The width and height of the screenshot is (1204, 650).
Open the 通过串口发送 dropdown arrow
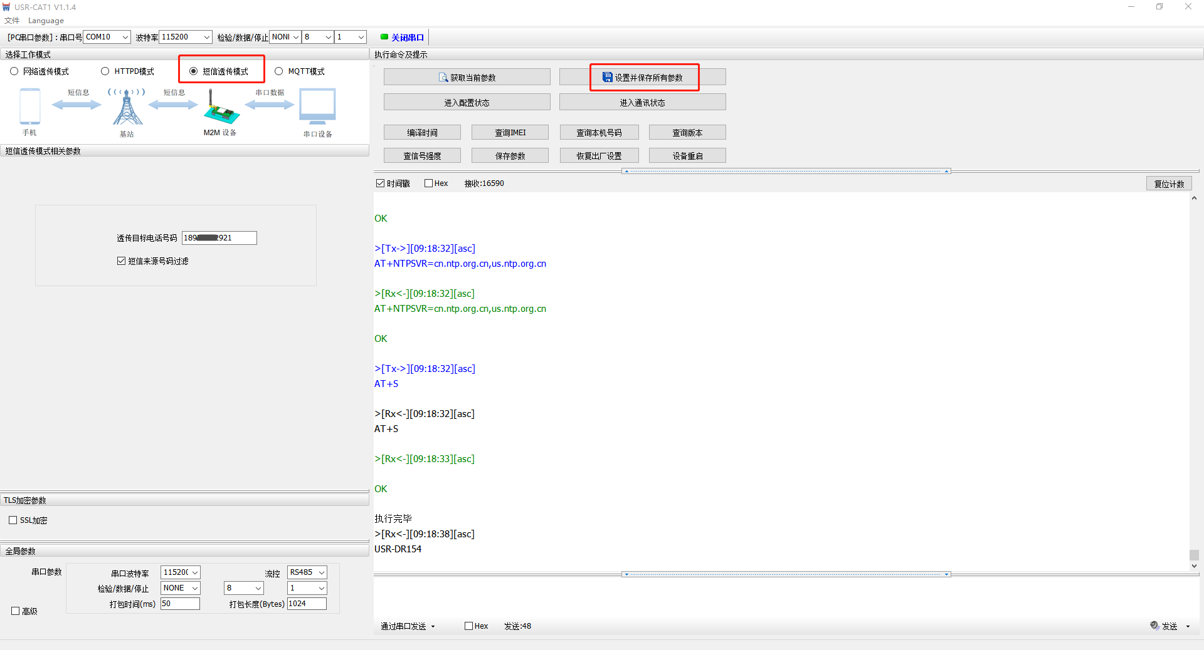tap(433, 626)
